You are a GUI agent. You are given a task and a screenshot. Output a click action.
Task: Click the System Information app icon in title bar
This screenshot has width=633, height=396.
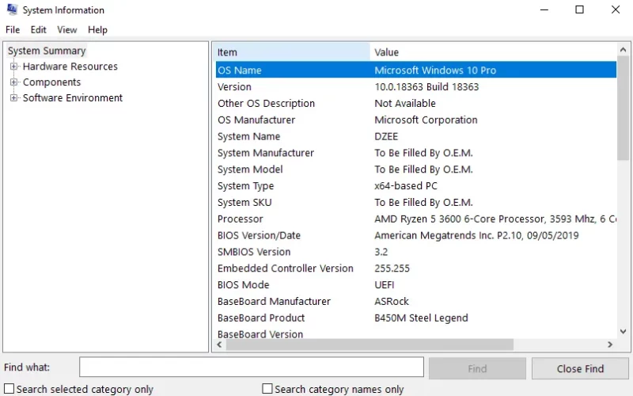pos(12,10)
